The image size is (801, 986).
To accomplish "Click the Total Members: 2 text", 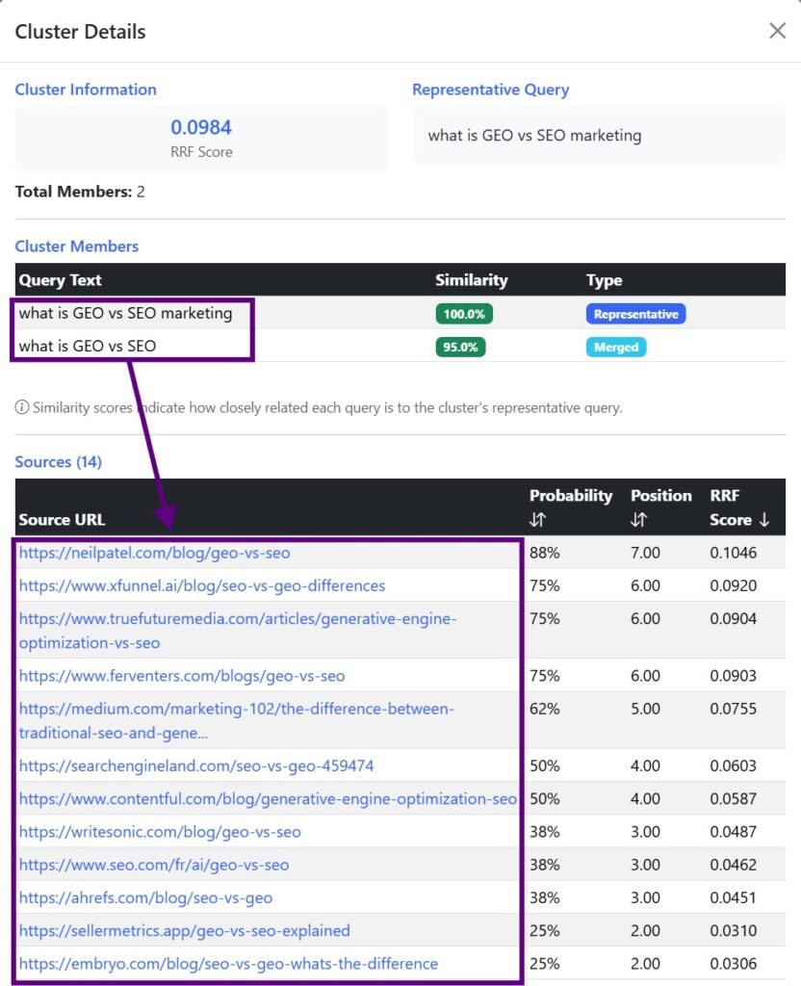I will (80, 192).
